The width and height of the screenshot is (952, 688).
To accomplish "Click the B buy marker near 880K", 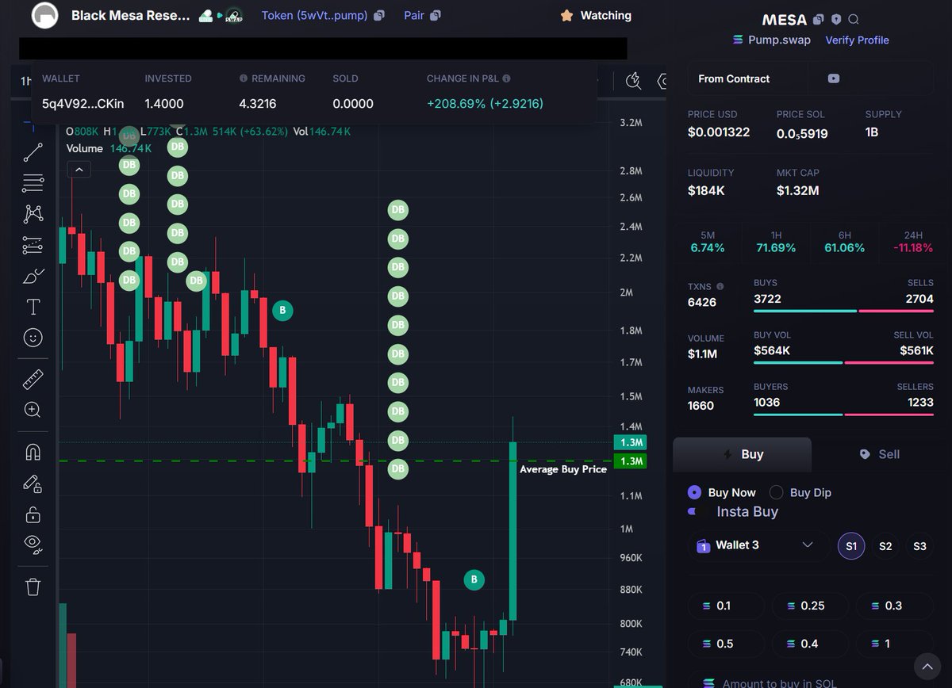I will [474, 580].
